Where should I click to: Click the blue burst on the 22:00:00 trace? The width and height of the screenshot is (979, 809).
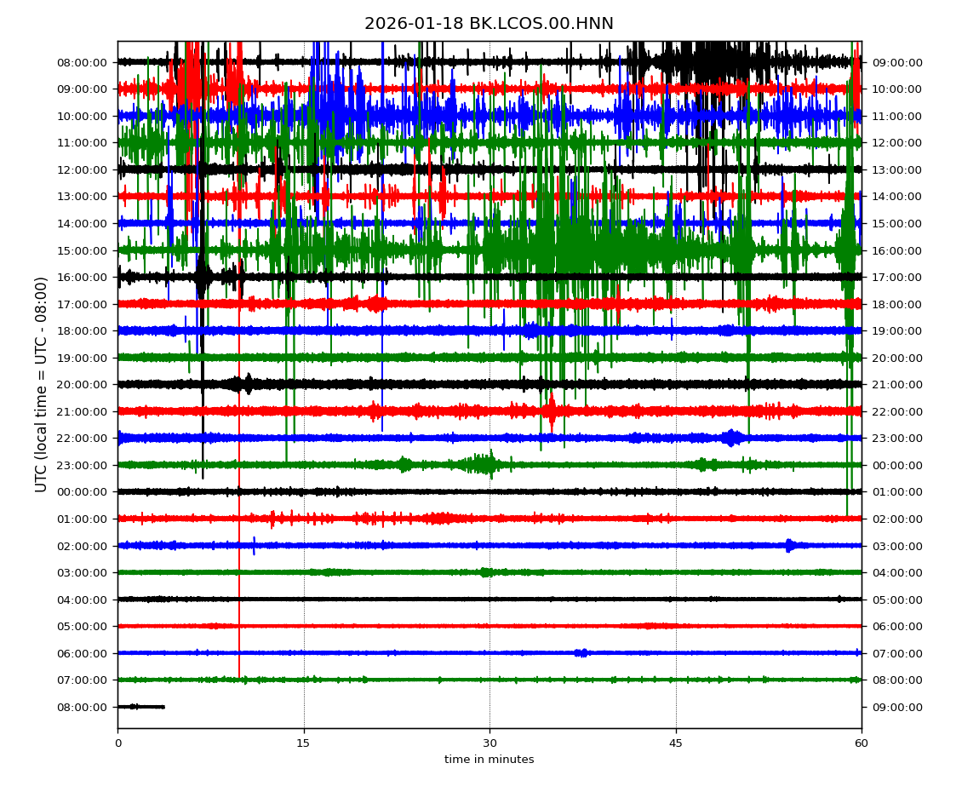730,438
